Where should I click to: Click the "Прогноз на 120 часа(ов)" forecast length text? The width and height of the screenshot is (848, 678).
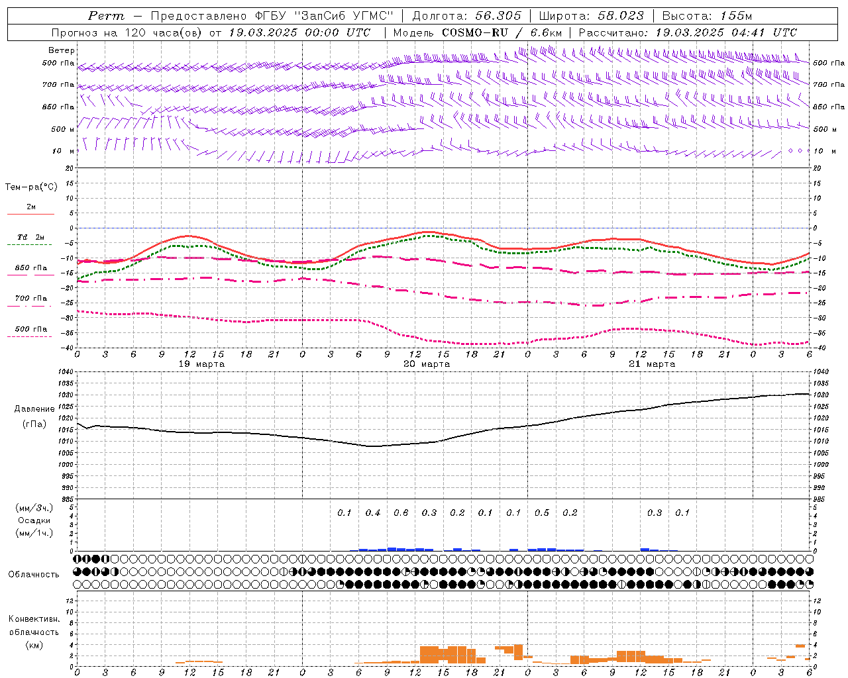coord(128,32)
